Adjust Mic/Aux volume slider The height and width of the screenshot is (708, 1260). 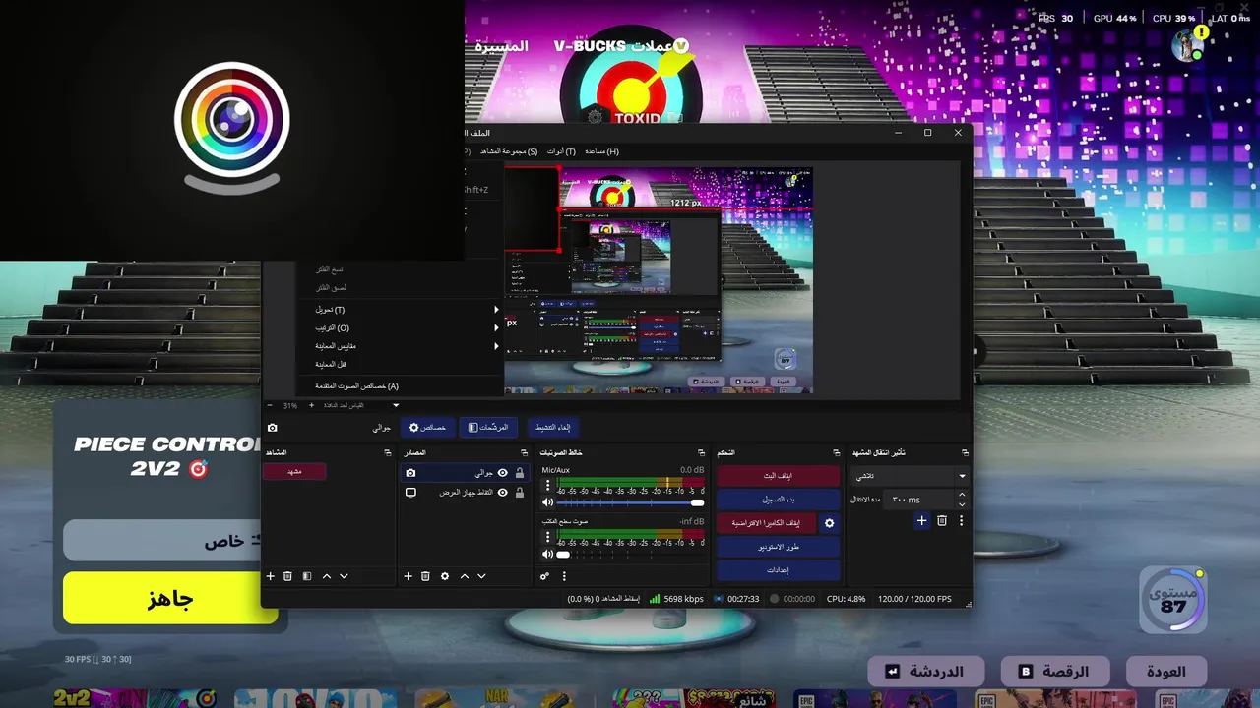tap(630, 502)
